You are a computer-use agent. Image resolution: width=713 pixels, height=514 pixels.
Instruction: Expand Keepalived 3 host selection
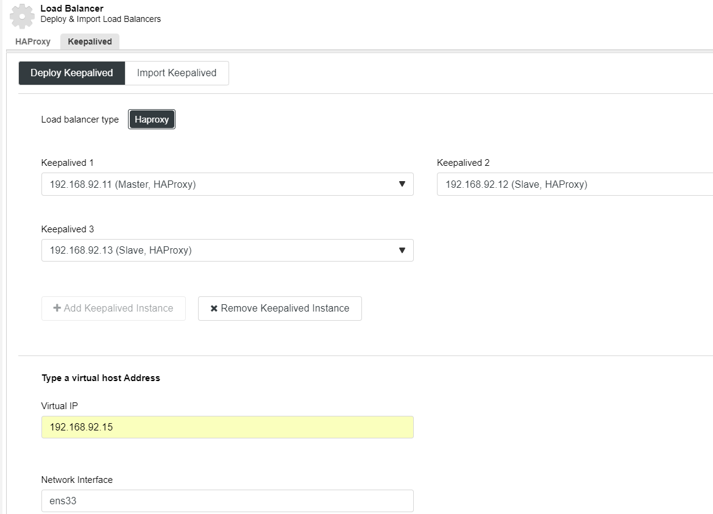[x=227, y=250]
